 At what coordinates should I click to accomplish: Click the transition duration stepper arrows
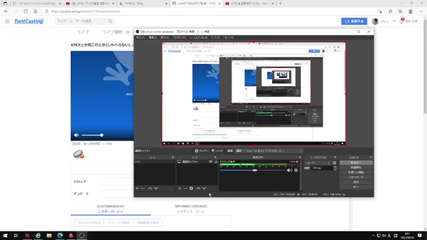[335, 168]
